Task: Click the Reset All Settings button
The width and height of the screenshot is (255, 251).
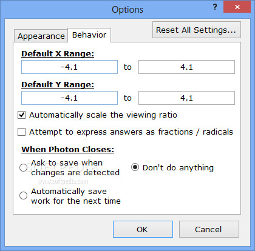Action: 197,30
